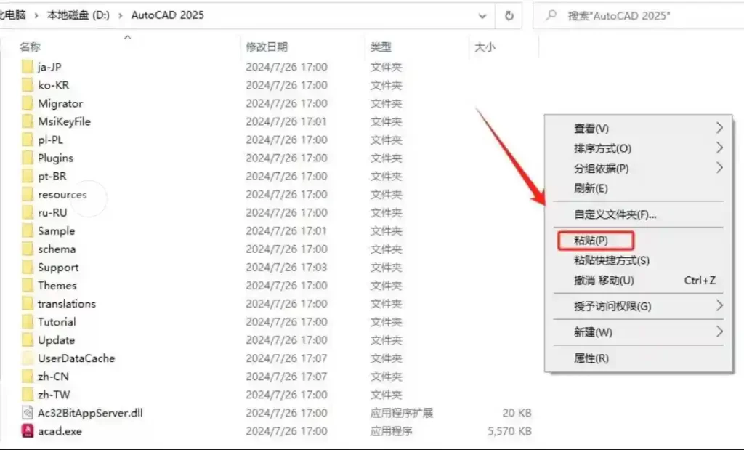Click 刷新(E) in the context menu
The image size is (744, 450).
click(x=590, y=188)
